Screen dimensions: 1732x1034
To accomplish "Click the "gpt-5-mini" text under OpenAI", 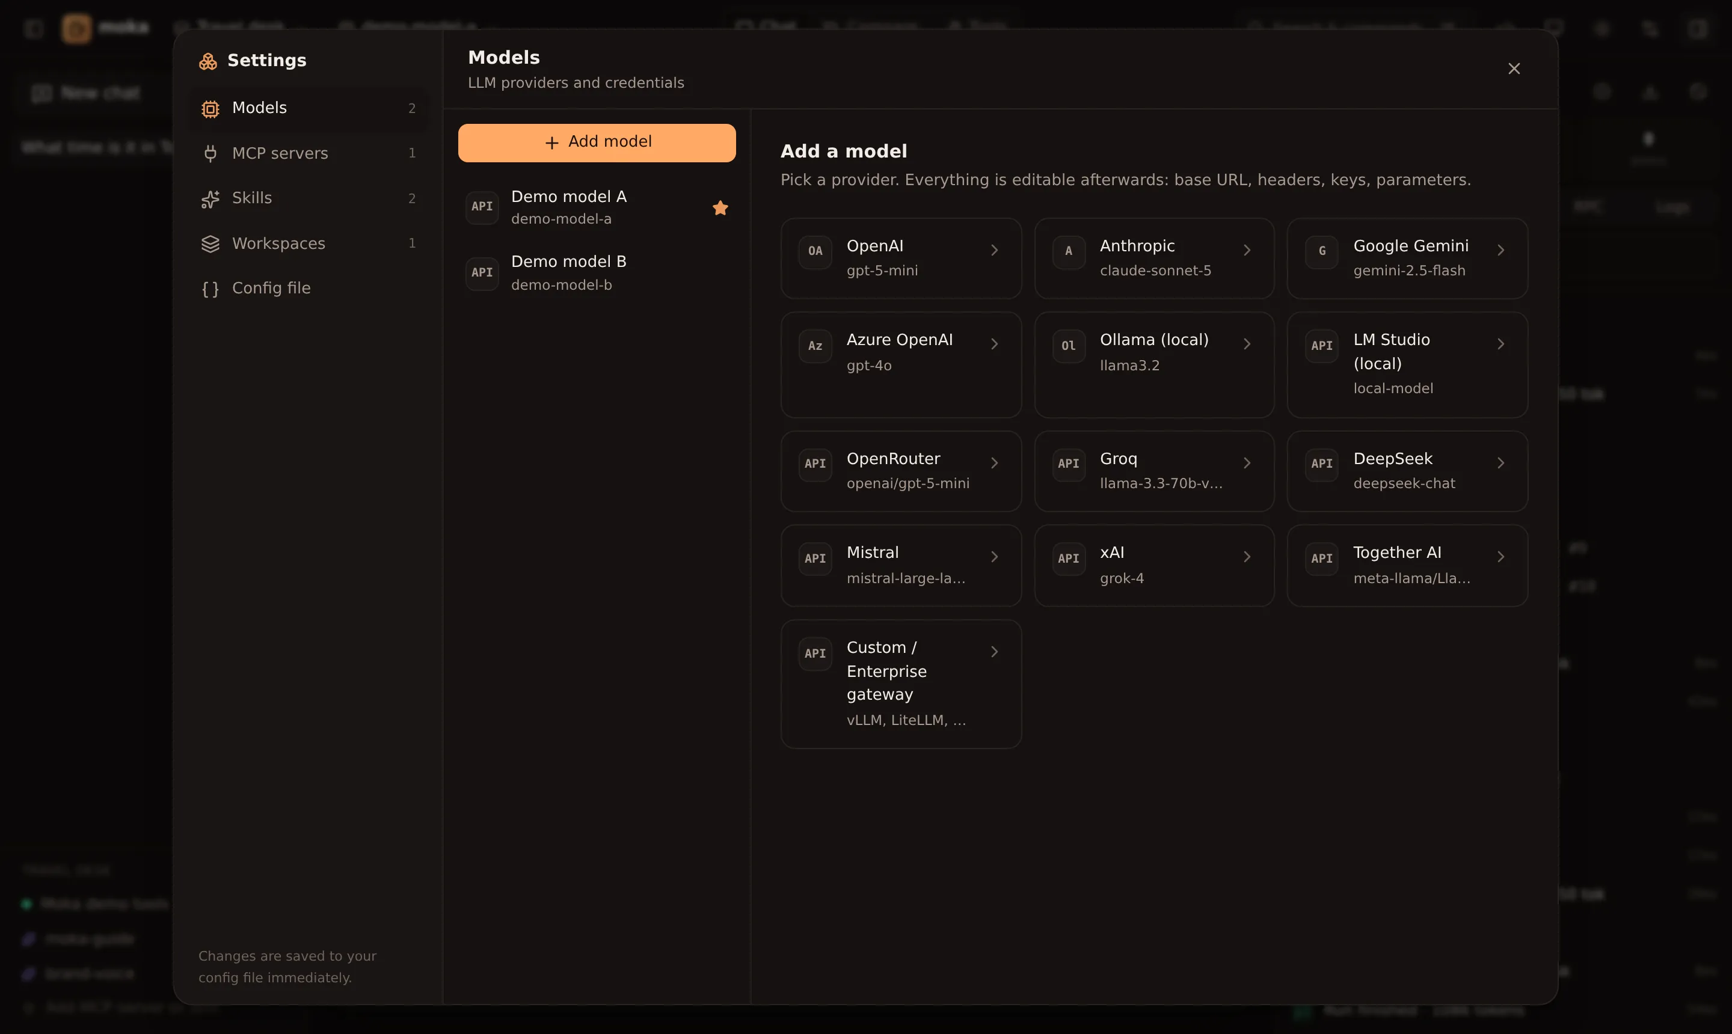I will pyautogui.click(x=882, y=271).
